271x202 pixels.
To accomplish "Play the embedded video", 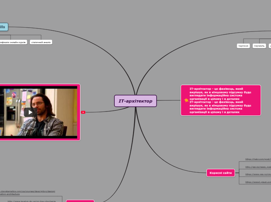I will coord(30,112).
